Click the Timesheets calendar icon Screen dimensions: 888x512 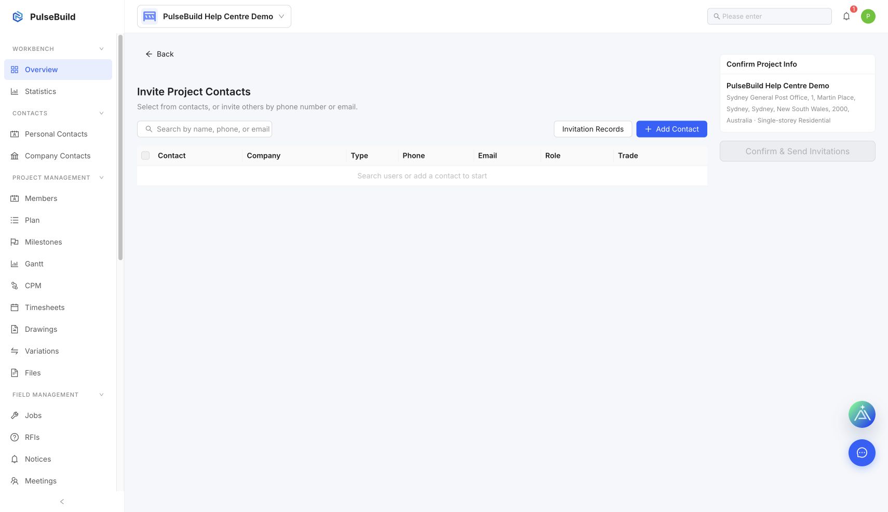click(x=15, y=307)
